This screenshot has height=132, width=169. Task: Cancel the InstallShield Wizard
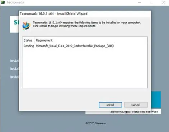coord(136,105)
